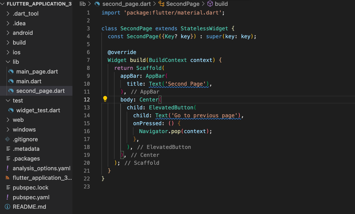The image size is (355, 214).
Task: Click the 'Second Page' string literal
Action: pos(186,84)
